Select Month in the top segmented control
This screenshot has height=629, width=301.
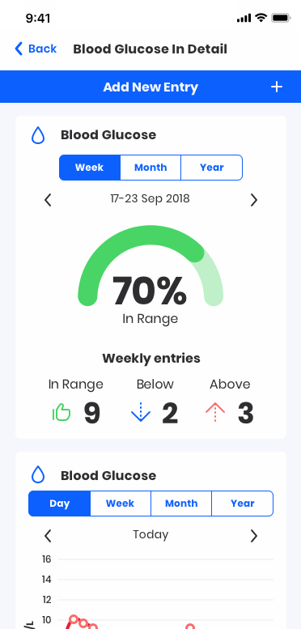(150, 168)
